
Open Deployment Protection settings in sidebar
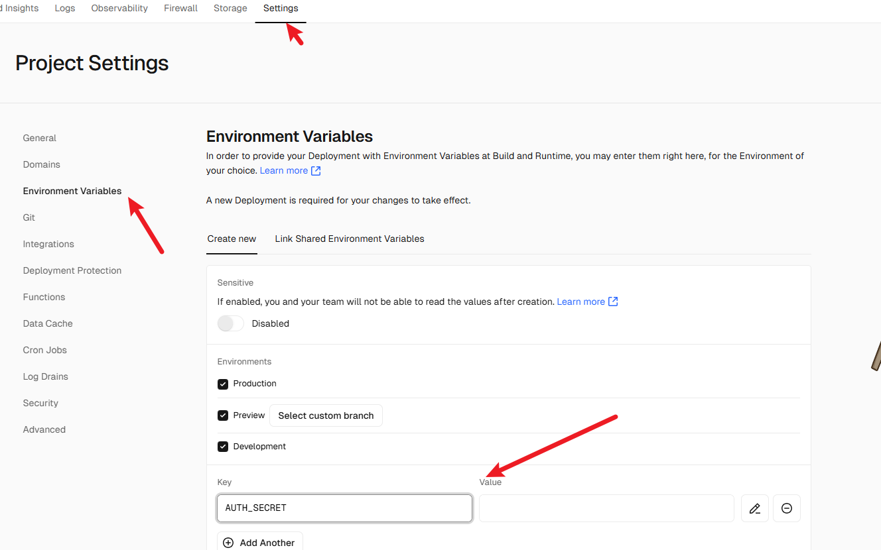pos(72,270)
